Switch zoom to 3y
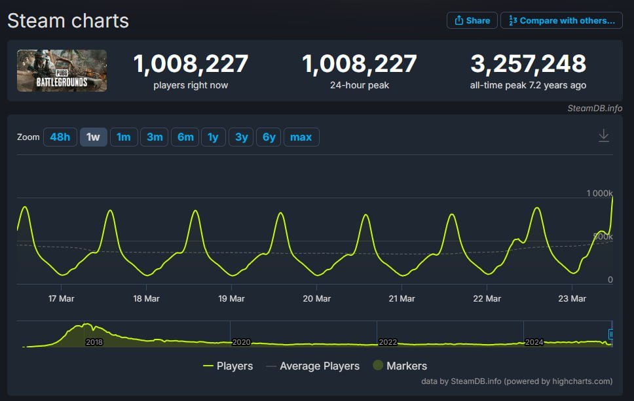Image resolution: width=634 pixels, height=401 pixels. pyautogui.click(x=241, y=137)
